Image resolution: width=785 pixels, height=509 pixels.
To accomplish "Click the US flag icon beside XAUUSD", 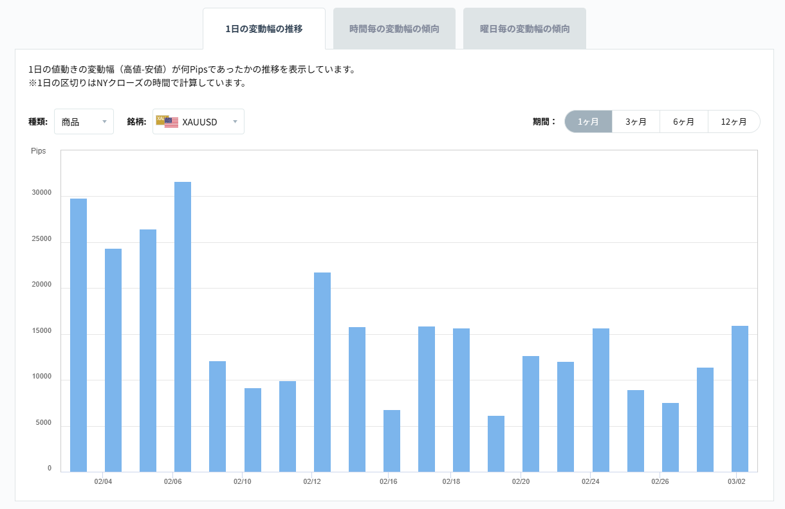I will pos(170,121).
